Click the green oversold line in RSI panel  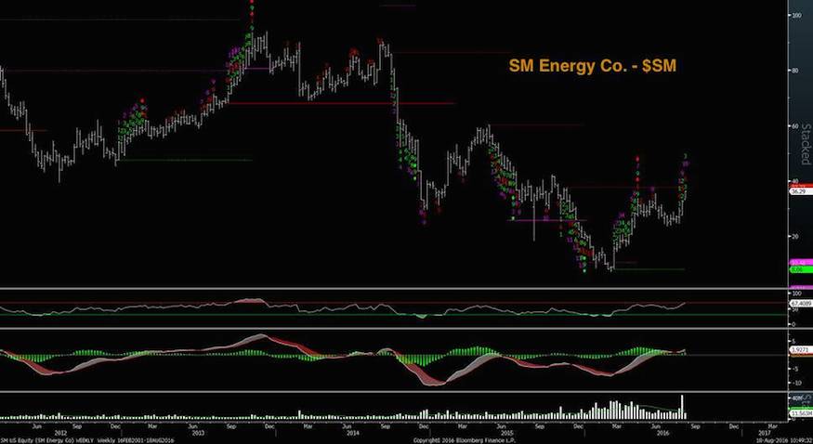pyautogui.click(x=394, y=315)
